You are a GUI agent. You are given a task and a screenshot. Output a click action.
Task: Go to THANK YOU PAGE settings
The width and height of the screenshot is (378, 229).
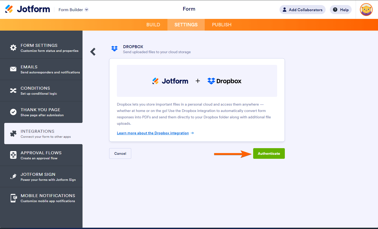41,112
